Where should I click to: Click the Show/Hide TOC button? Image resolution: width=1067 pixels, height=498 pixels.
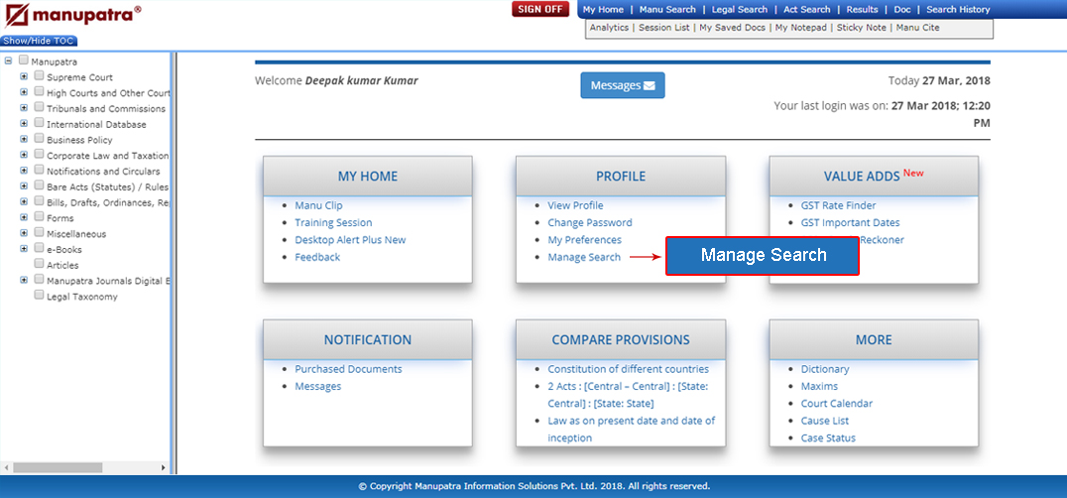[x=39, y=41]
